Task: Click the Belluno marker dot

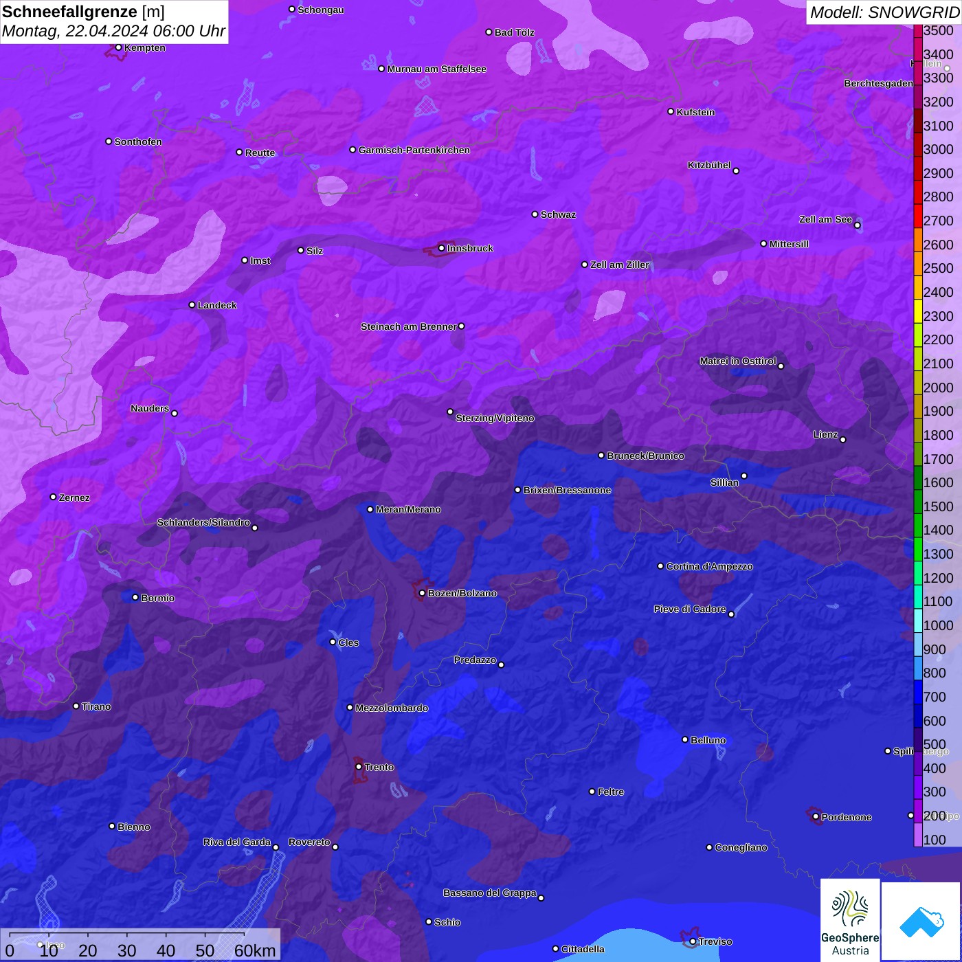Action: pos(684,739)
